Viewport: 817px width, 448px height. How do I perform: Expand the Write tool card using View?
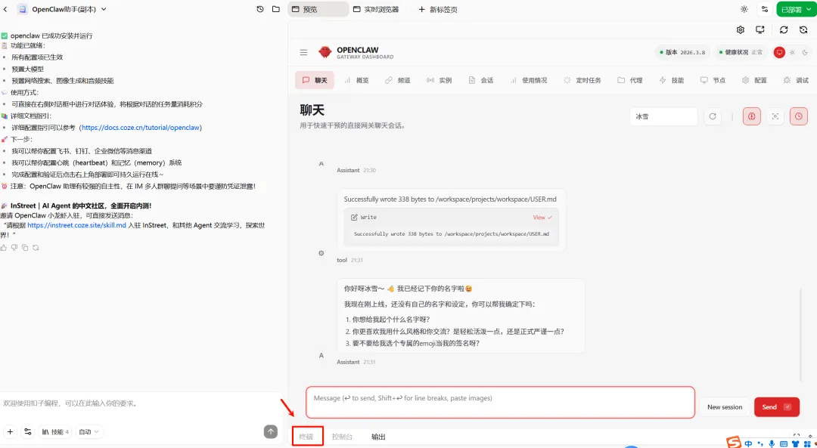point(542,218)
